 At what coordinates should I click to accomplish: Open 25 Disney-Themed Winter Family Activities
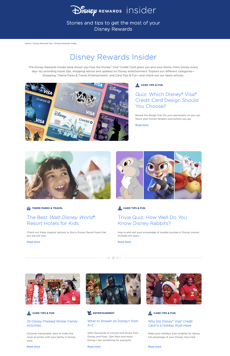click(52, 323)
